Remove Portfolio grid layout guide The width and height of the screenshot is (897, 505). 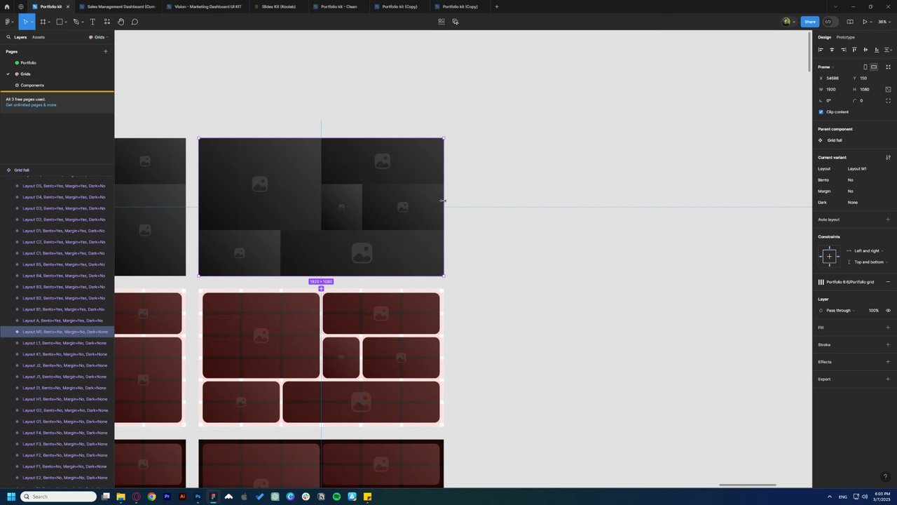coord(888,282)
